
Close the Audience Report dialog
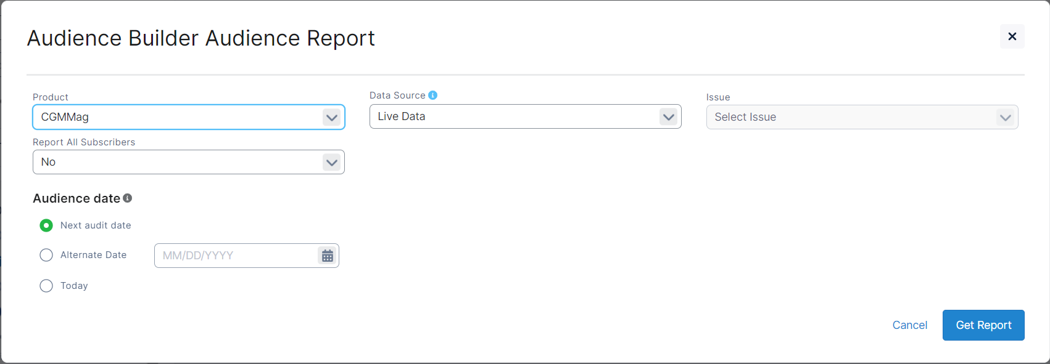[x=1012, y=36]
